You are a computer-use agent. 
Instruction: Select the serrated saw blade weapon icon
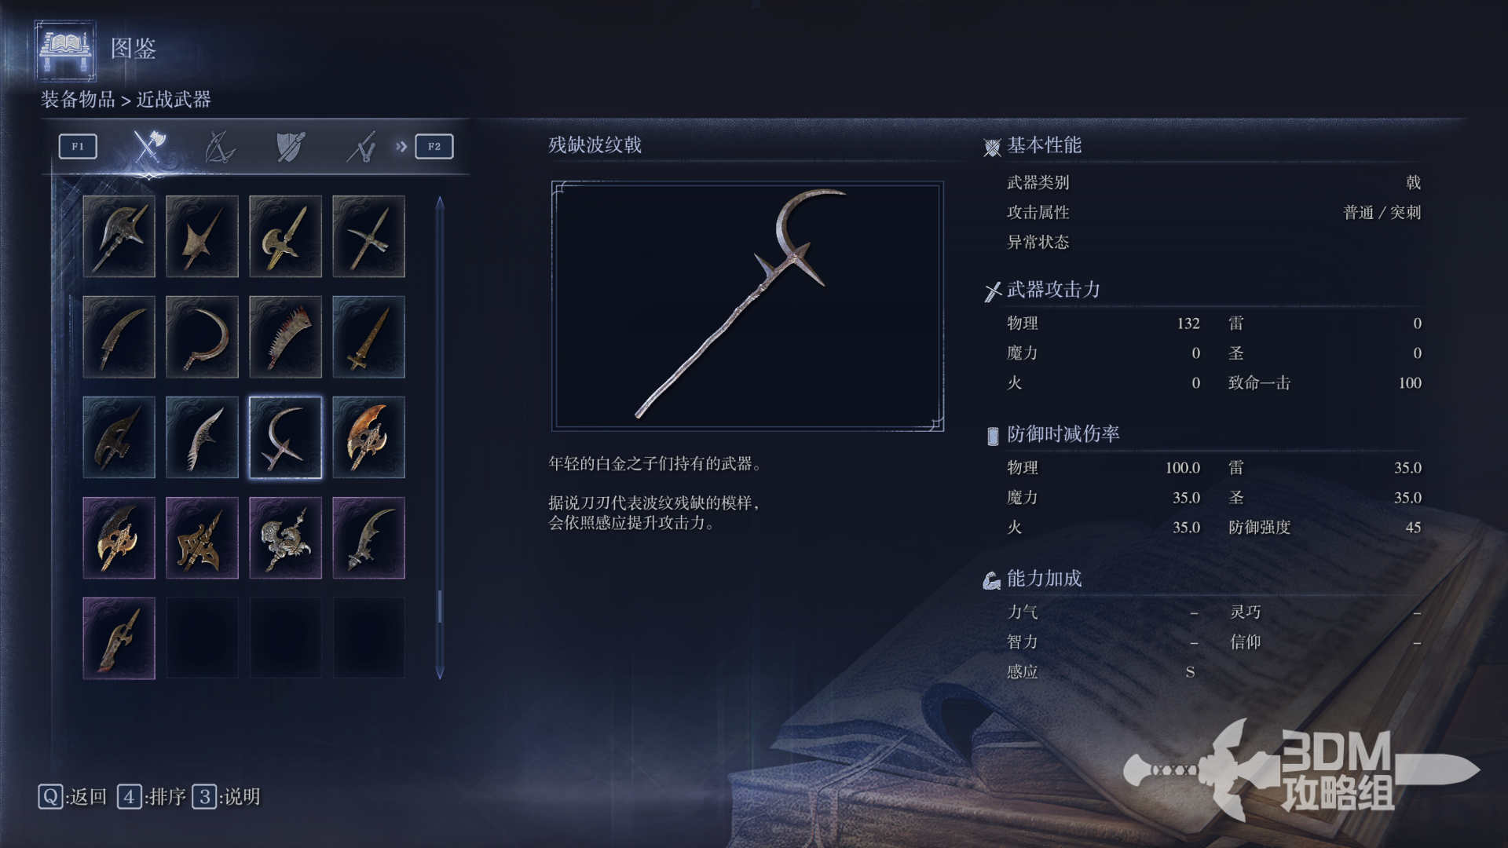[x=285, y=337]
